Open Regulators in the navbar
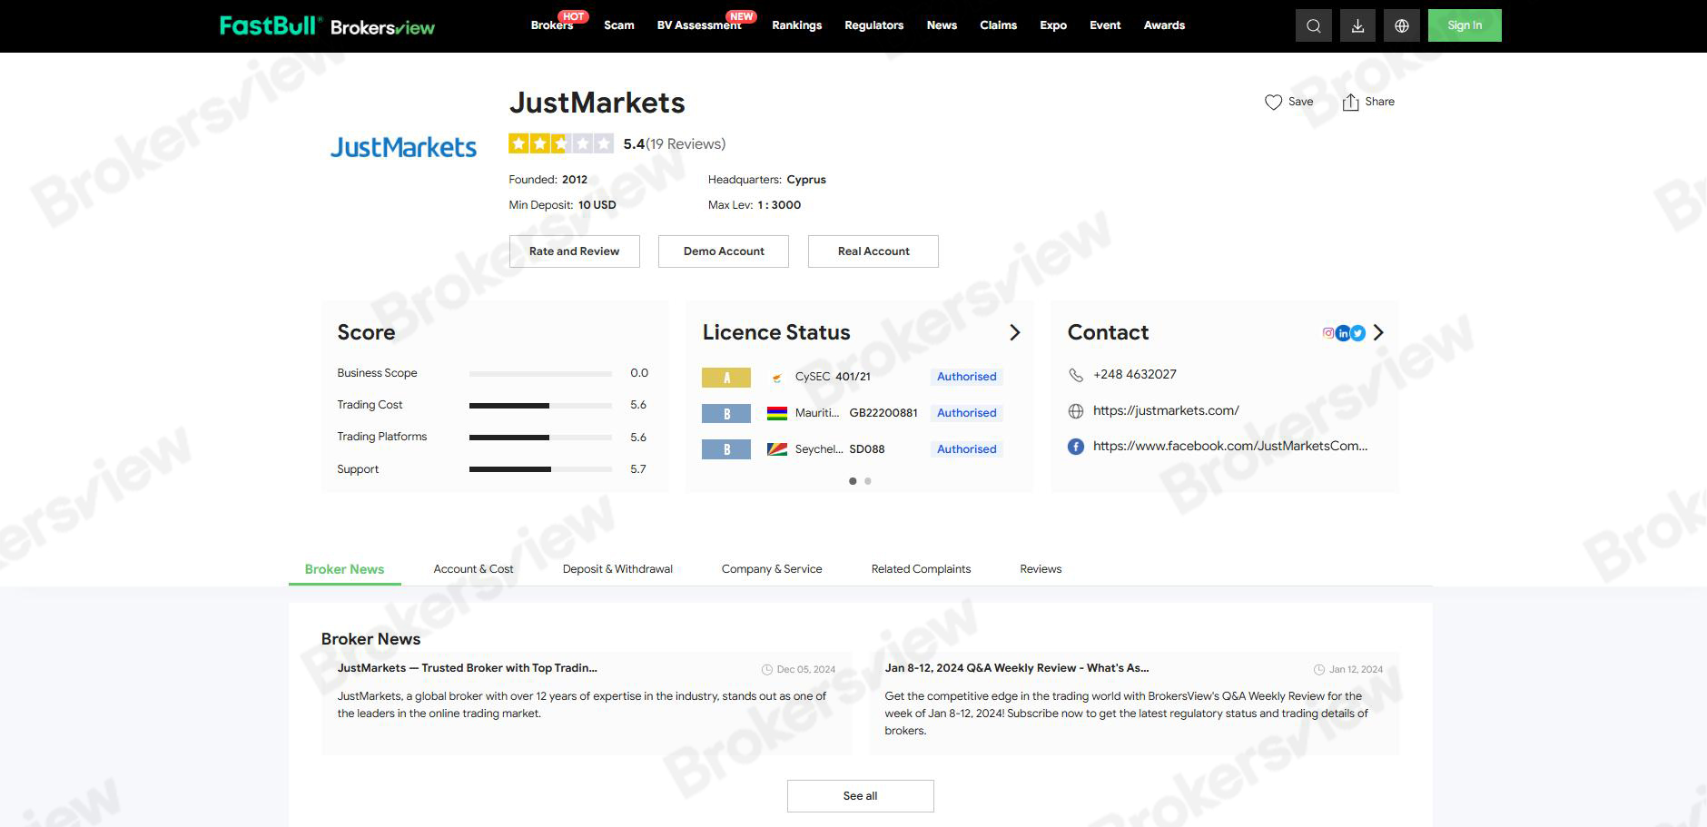The image size is (1707, 827). coord(874,25)
